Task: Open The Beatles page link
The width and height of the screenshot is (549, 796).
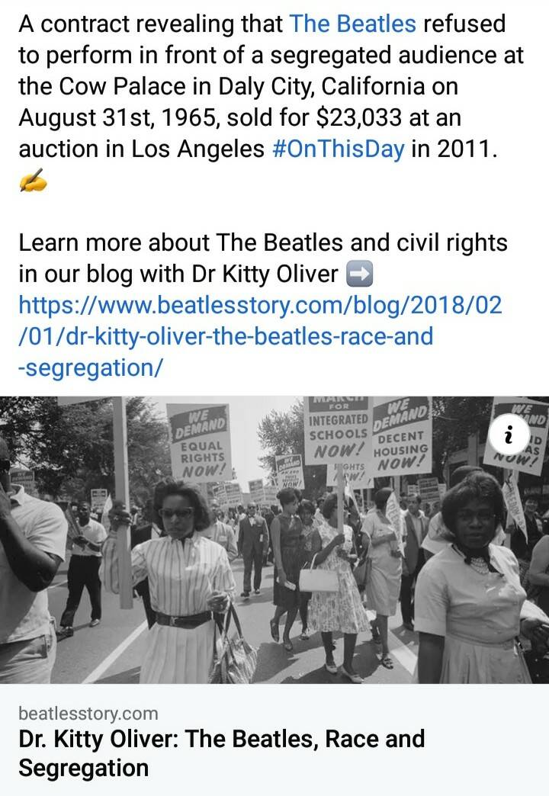Action: pyautogui.click(x=352, y=24)
